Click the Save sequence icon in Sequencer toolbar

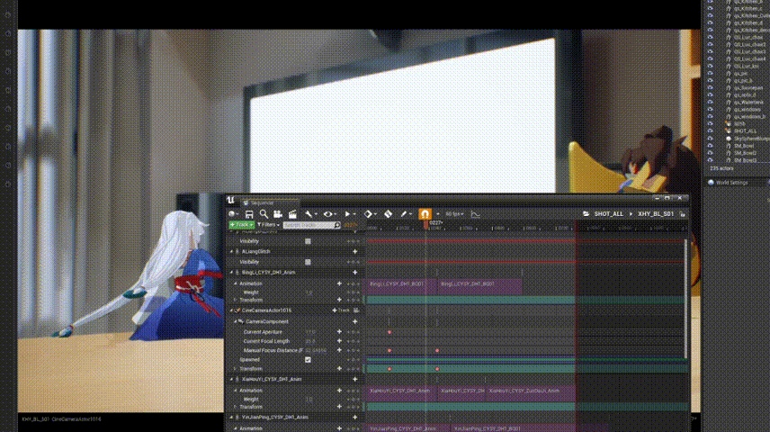tap(249, 214)
